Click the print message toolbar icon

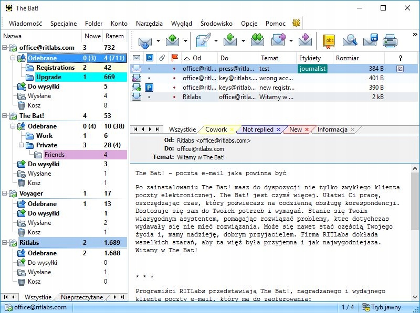[390, 40]
